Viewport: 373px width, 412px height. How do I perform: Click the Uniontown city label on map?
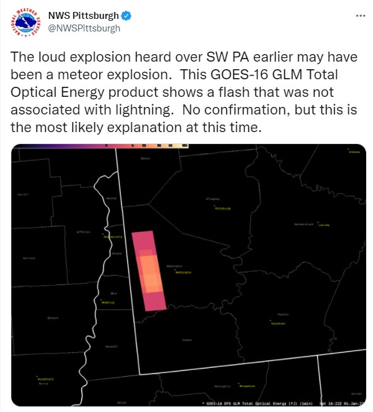point(278,323)
